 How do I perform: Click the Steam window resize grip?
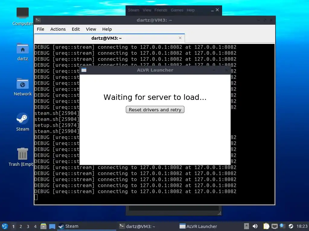click(220, 213)
